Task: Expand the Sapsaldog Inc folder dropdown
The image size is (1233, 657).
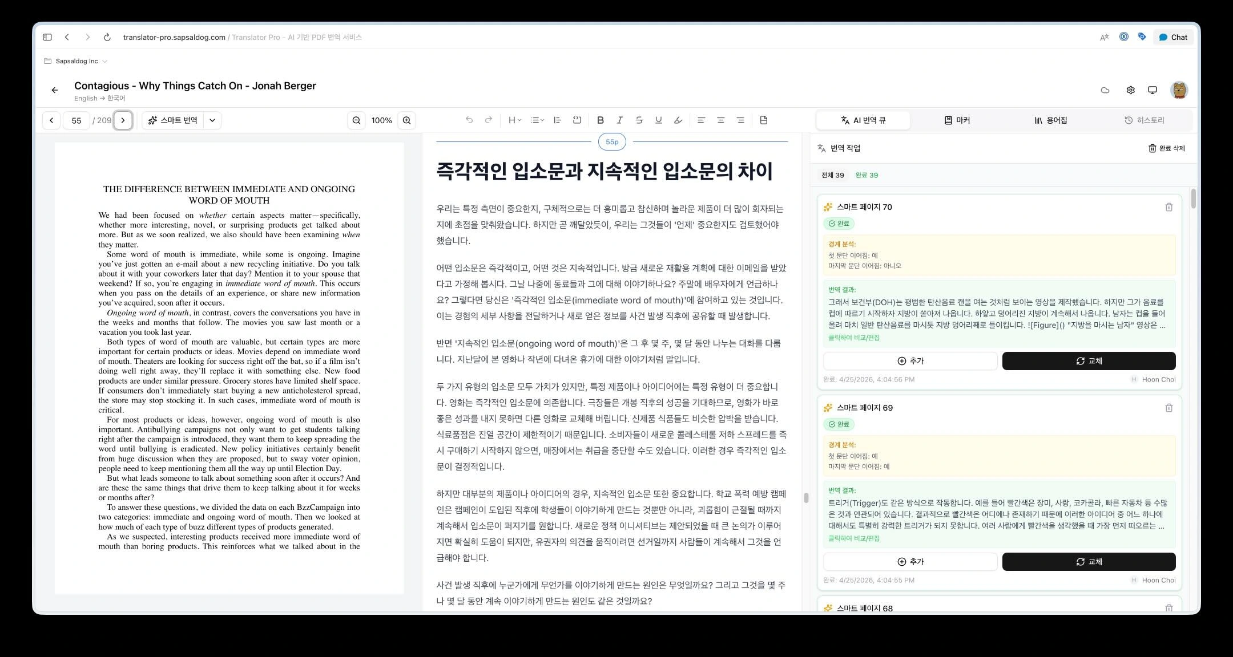Action: click(76, 61)
